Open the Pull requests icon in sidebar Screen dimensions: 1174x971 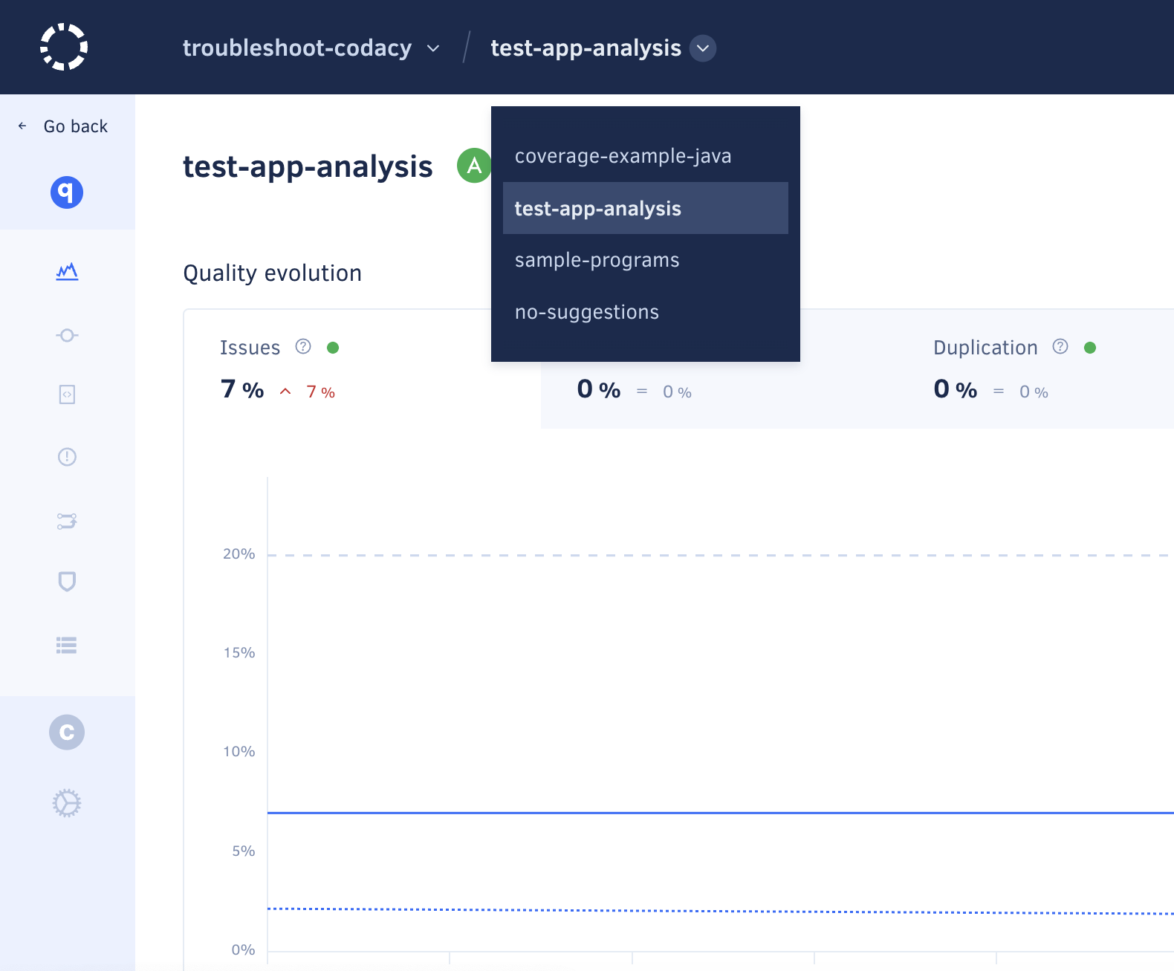(x=67, y=521)
